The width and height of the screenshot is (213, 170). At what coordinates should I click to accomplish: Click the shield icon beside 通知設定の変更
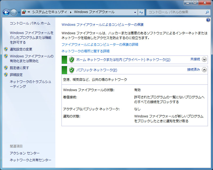point(6,49)
